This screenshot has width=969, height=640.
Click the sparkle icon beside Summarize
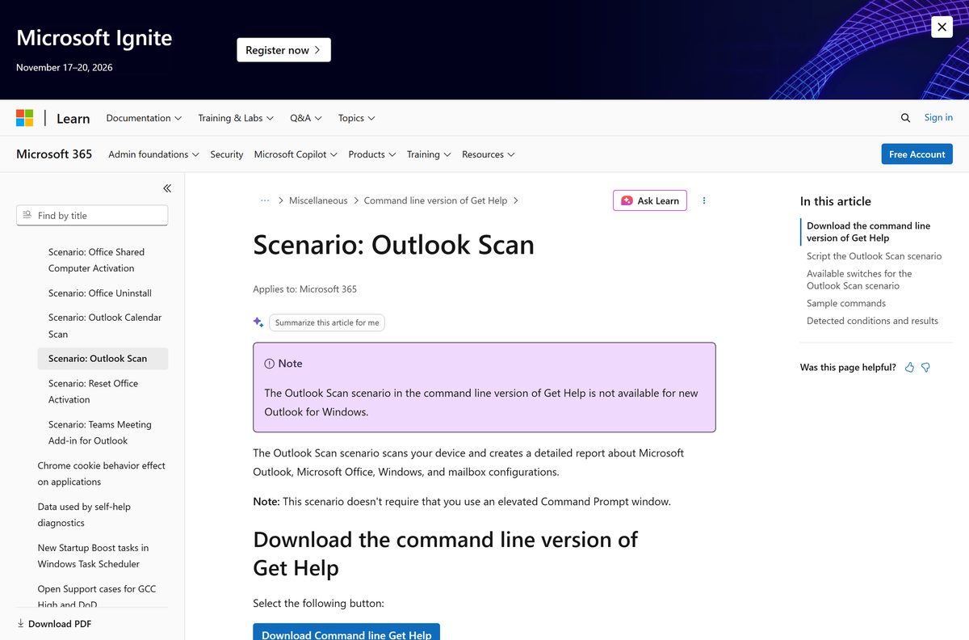coord(258,322)
